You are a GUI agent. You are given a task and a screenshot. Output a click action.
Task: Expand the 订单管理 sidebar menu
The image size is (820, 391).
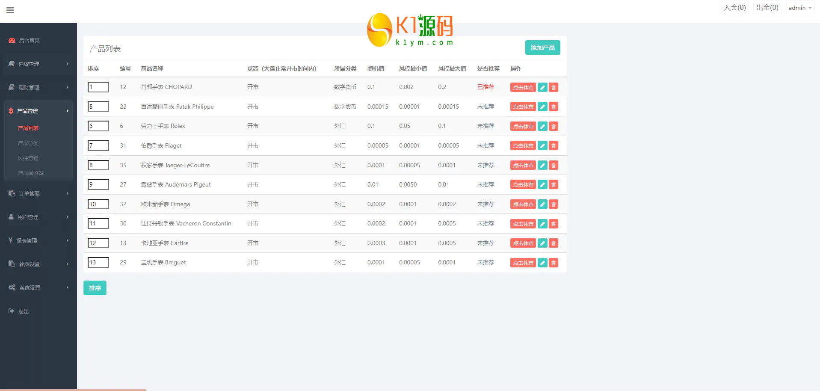(x=38, y=193)
